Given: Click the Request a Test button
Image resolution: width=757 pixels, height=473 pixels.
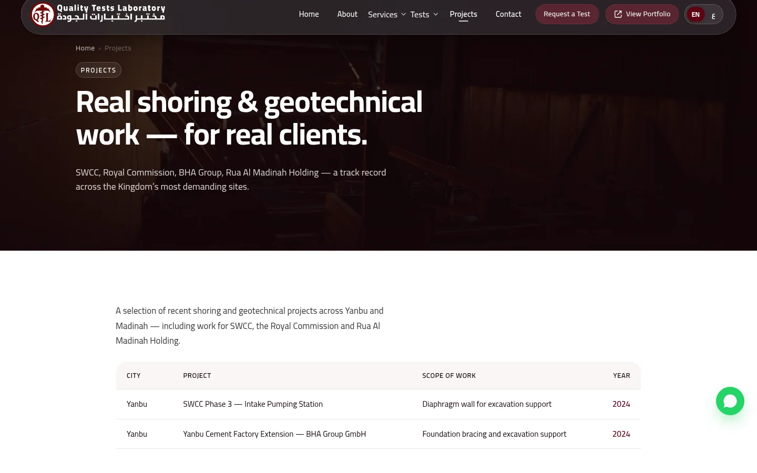Looking at the screenshot, I should coord(567,14).
